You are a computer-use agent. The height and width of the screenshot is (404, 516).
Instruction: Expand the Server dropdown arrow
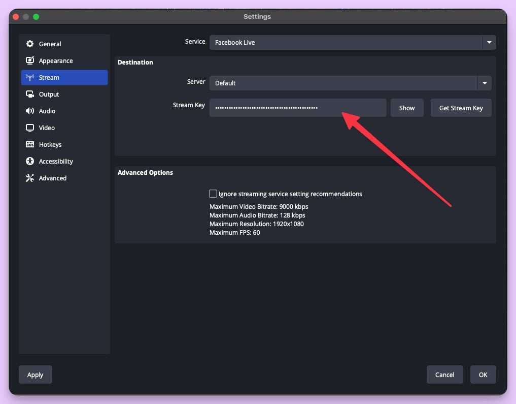click(485, 83)
